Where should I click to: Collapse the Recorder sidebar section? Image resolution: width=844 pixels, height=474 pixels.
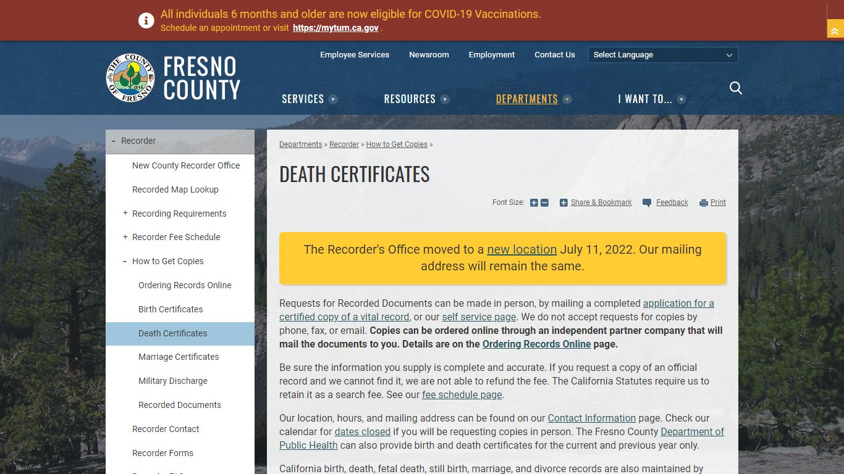(x=114, y=141)
